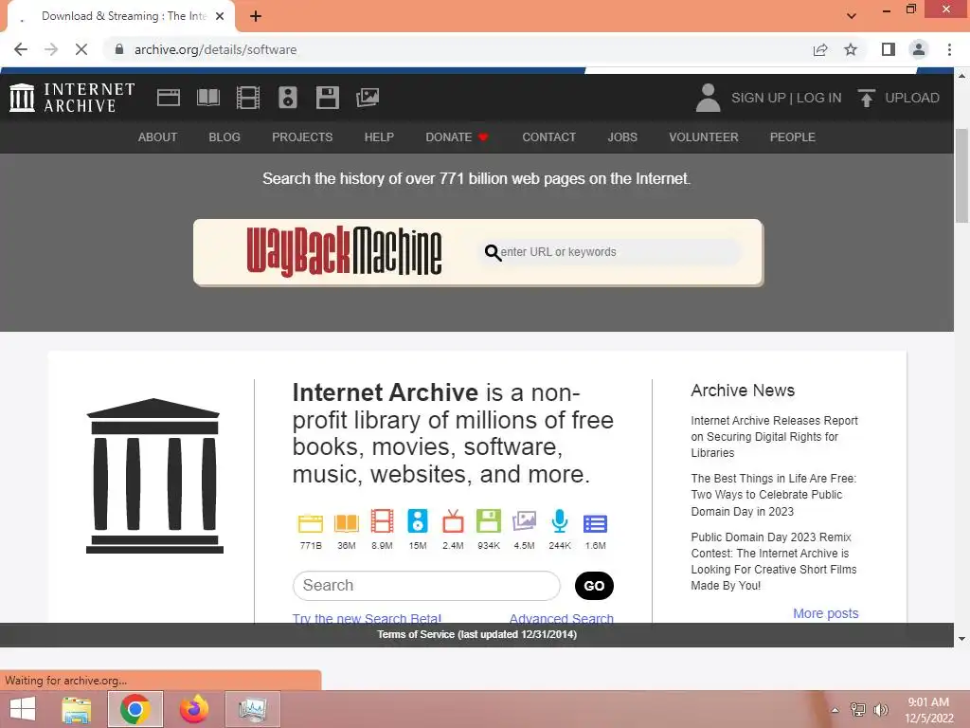The width and height of the screenshot is (970, 728).
Task: Open the DONATE menu item
Action: 458,136
